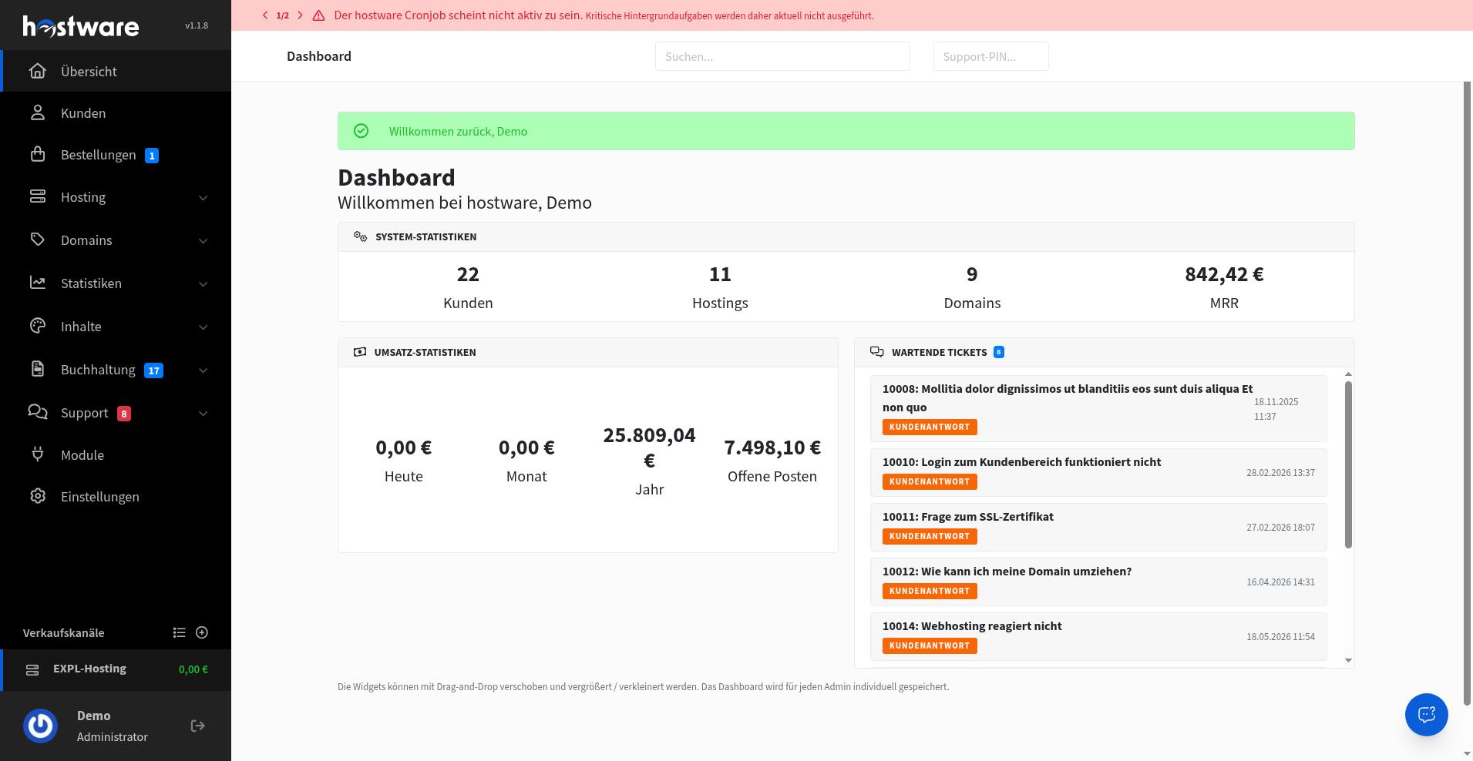Click the green checkmark success icon
Screen dimensions: 1473x761
click(361, 131)
